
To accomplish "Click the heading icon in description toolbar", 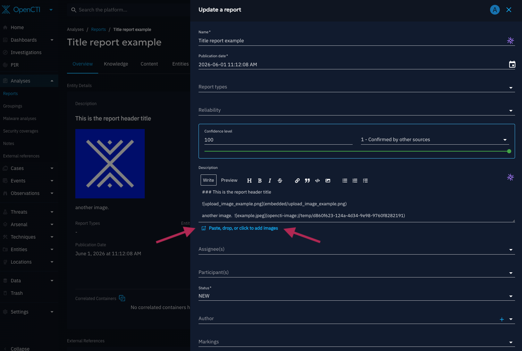I will 249,180.
